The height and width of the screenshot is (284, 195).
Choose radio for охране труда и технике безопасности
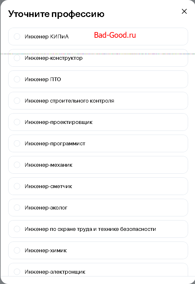point(17,229)
